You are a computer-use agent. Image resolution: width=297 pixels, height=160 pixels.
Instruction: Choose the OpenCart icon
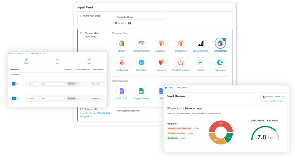[141, 63]
